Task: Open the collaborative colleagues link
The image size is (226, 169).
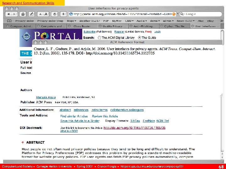Action: point(127,110)
